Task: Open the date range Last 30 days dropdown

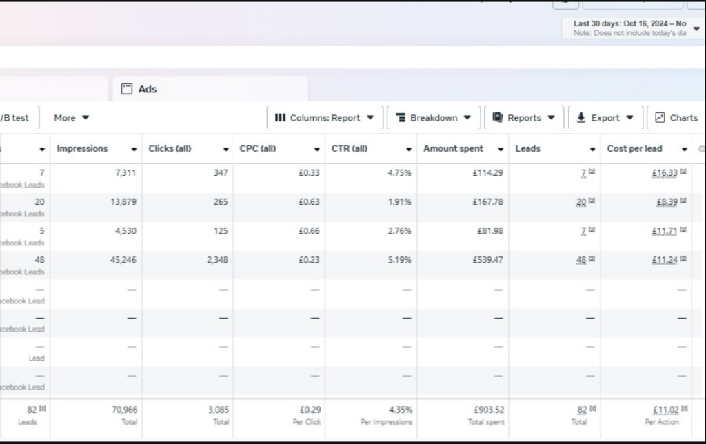Action: (x=696, y=28)
